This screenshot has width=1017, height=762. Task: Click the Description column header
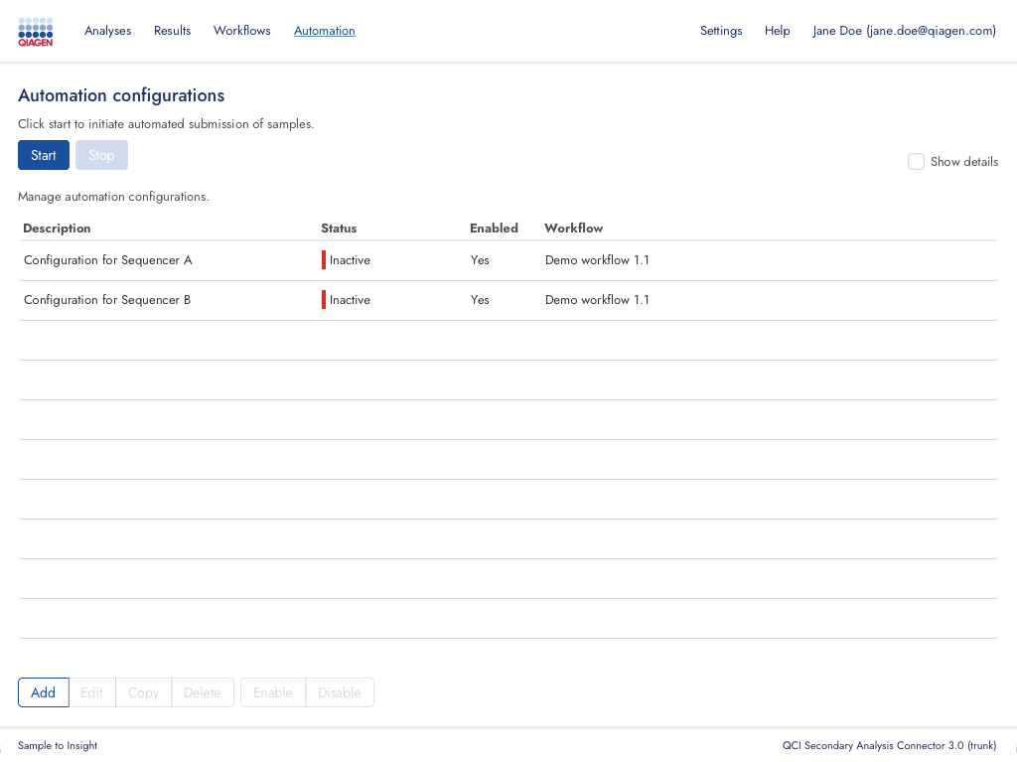57,229
